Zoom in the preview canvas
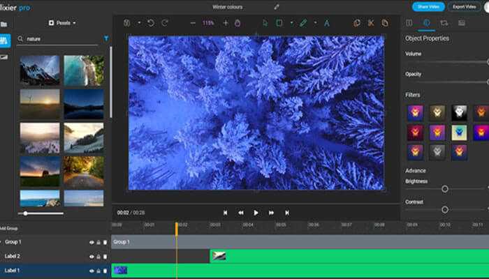This screenshot has width=489, height=279. tap(226, 23)
